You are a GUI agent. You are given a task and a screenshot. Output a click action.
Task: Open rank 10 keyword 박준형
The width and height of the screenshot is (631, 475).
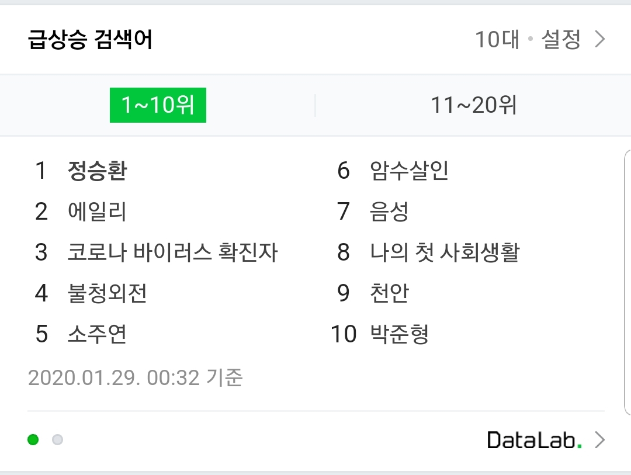pos(400,334)
